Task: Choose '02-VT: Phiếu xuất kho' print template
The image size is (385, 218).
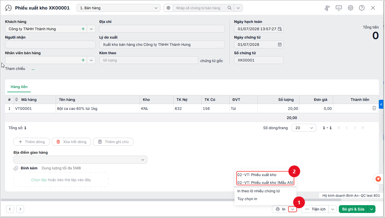Action: point(257,175)
